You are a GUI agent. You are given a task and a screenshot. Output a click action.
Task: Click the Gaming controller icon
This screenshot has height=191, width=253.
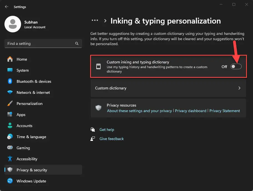tap(10, 148)
